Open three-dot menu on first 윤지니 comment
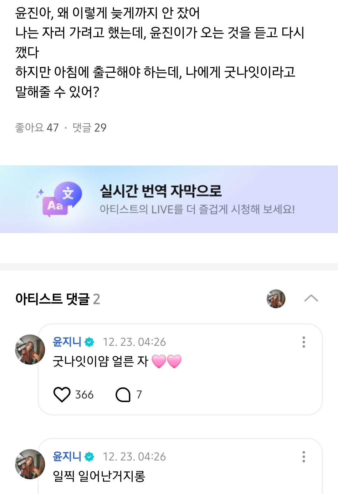The image size is (338, 494). pyautogui.click(x=304, y=342)
